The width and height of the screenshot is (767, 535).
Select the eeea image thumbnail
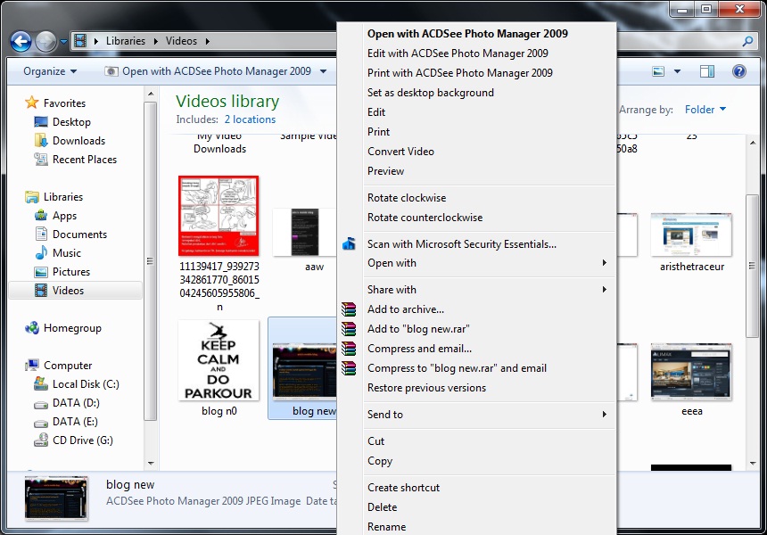691,372
